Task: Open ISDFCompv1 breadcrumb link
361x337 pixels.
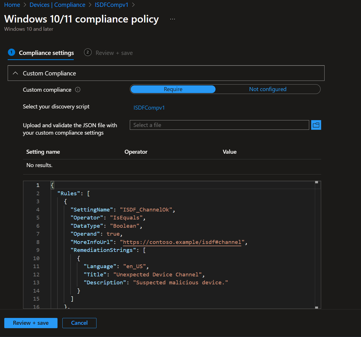Action: click(x=112, y=5)
